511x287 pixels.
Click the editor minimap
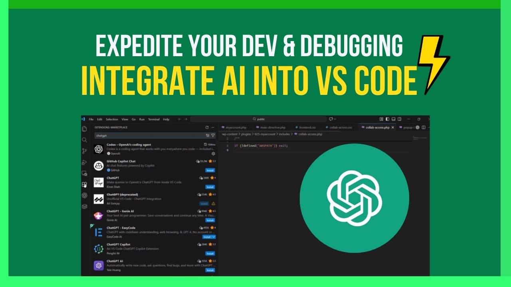(x=420, y=138)
